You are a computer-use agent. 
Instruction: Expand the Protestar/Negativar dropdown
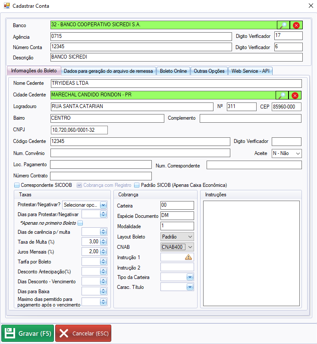pos(104,205)
